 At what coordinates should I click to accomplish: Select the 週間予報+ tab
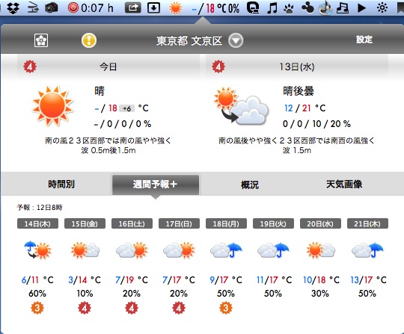click(156, 185)
